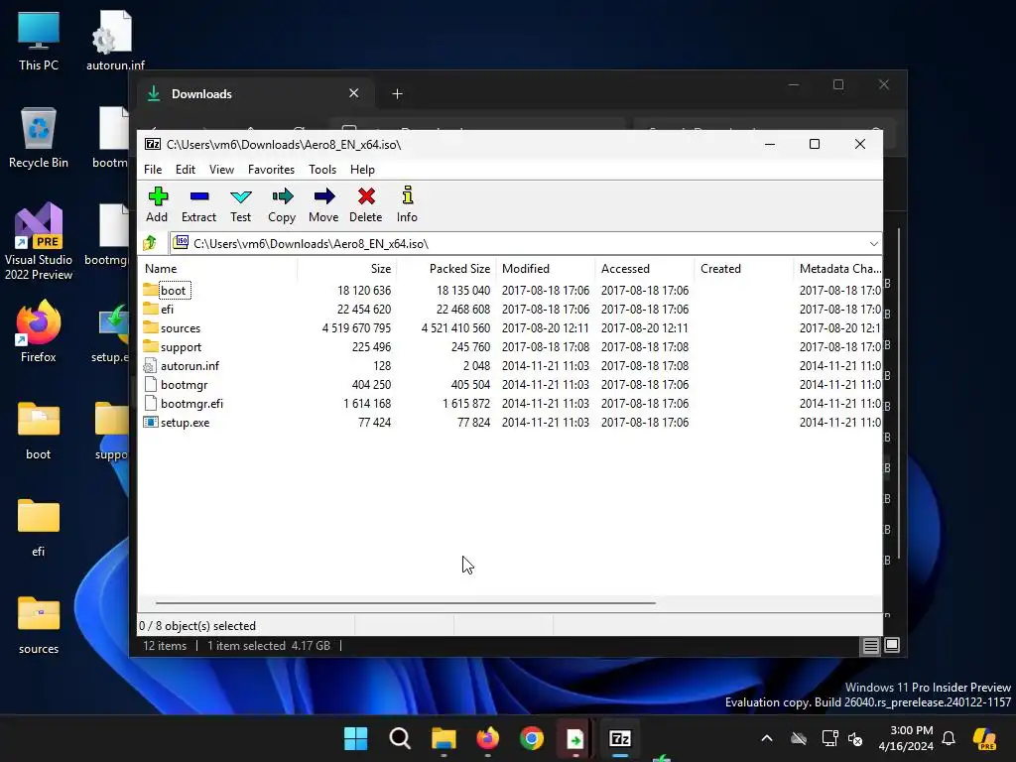The height and width of the screenshot is (762, 1016).
Task: Sort by Metadata Changed column header
Action: tap(837, 268)
